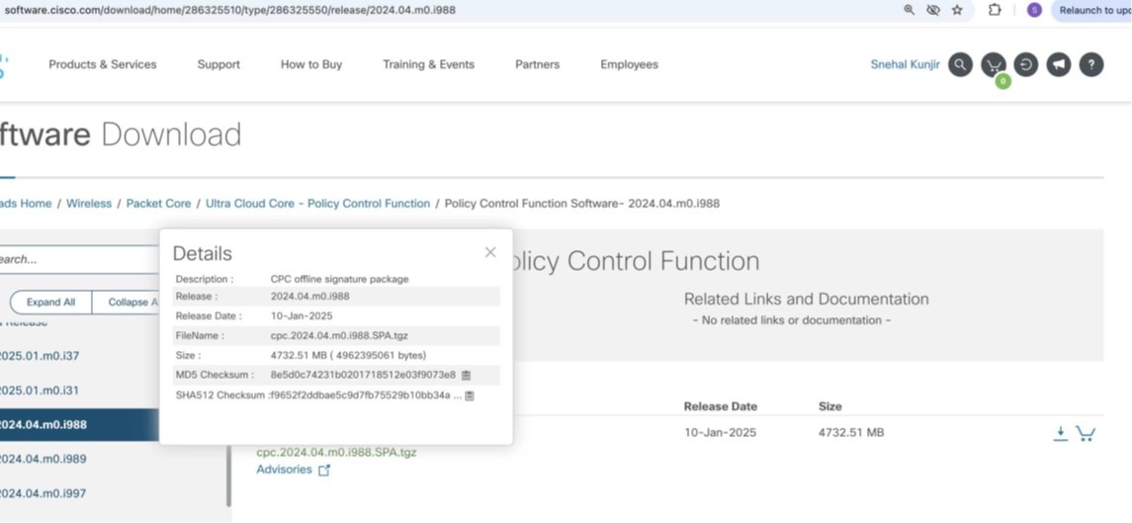Add file to cart icon in row
Screen dimensions: 1132x523
tap(1086, 433)
